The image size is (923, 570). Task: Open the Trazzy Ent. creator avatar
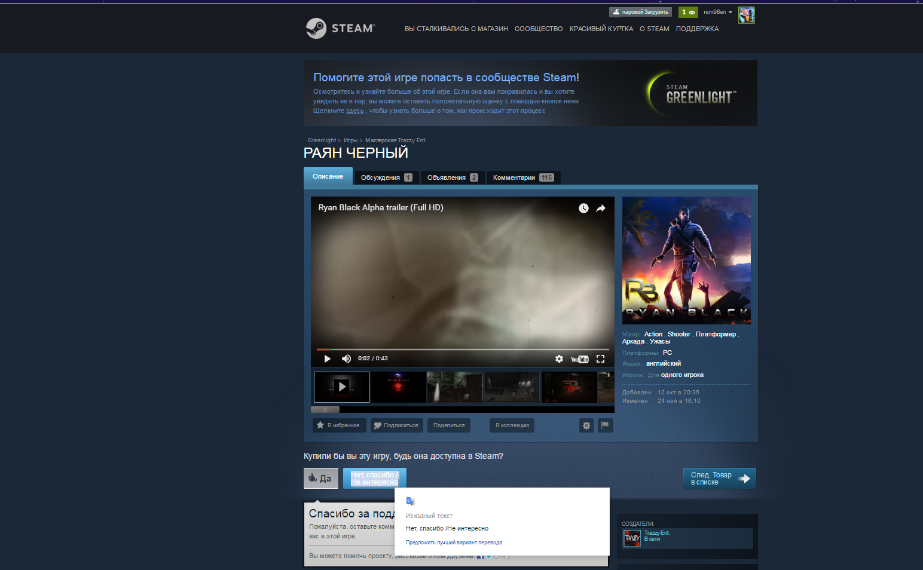pos(632,538)
